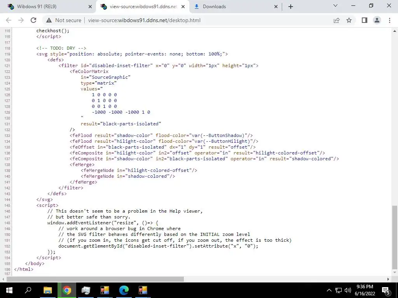Open the Windows Start menu

tap(9, 290)
